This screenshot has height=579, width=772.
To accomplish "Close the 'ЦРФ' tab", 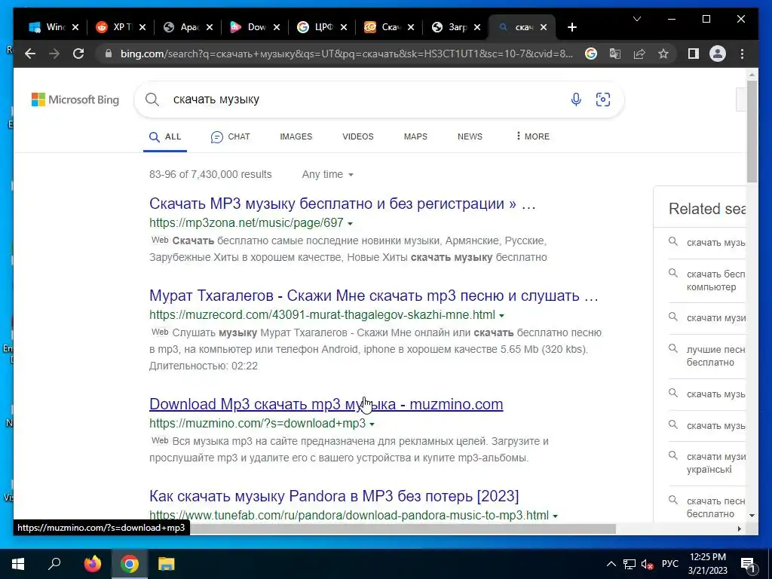I will click(x=344, y=27).
